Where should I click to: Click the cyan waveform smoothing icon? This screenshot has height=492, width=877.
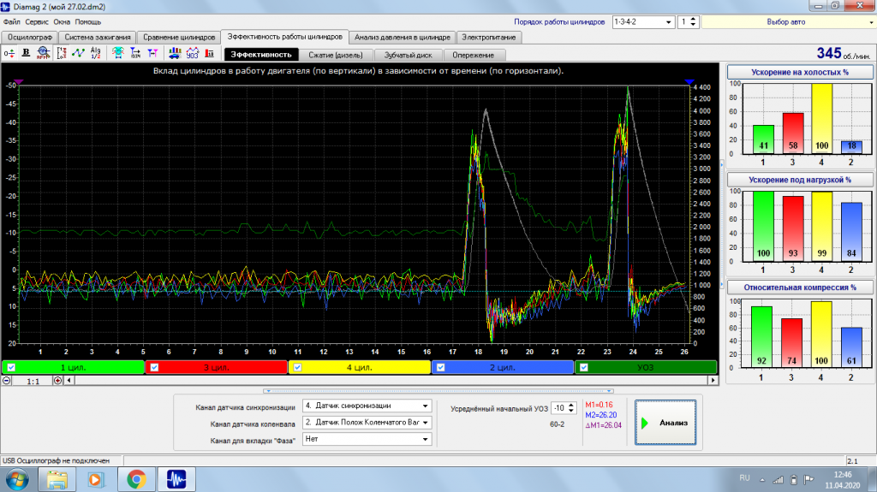click(x=117, y=53)
